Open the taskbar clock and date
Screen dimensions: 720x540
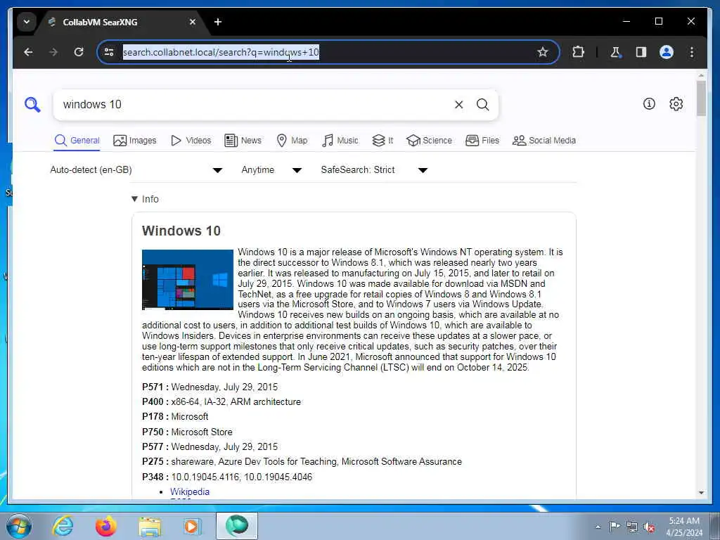(684, 527)
